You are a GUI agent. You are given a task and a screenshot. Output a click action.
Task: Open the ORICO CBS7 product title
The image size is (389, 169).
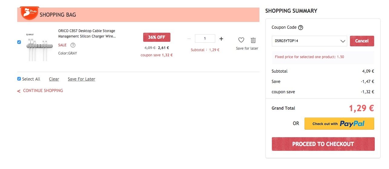[x=87, y=34]
